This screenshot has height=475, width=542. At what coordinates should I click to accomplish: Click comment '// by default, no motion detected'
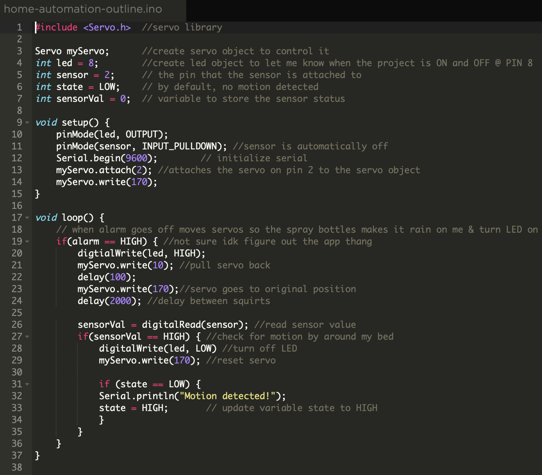(230, 87)
